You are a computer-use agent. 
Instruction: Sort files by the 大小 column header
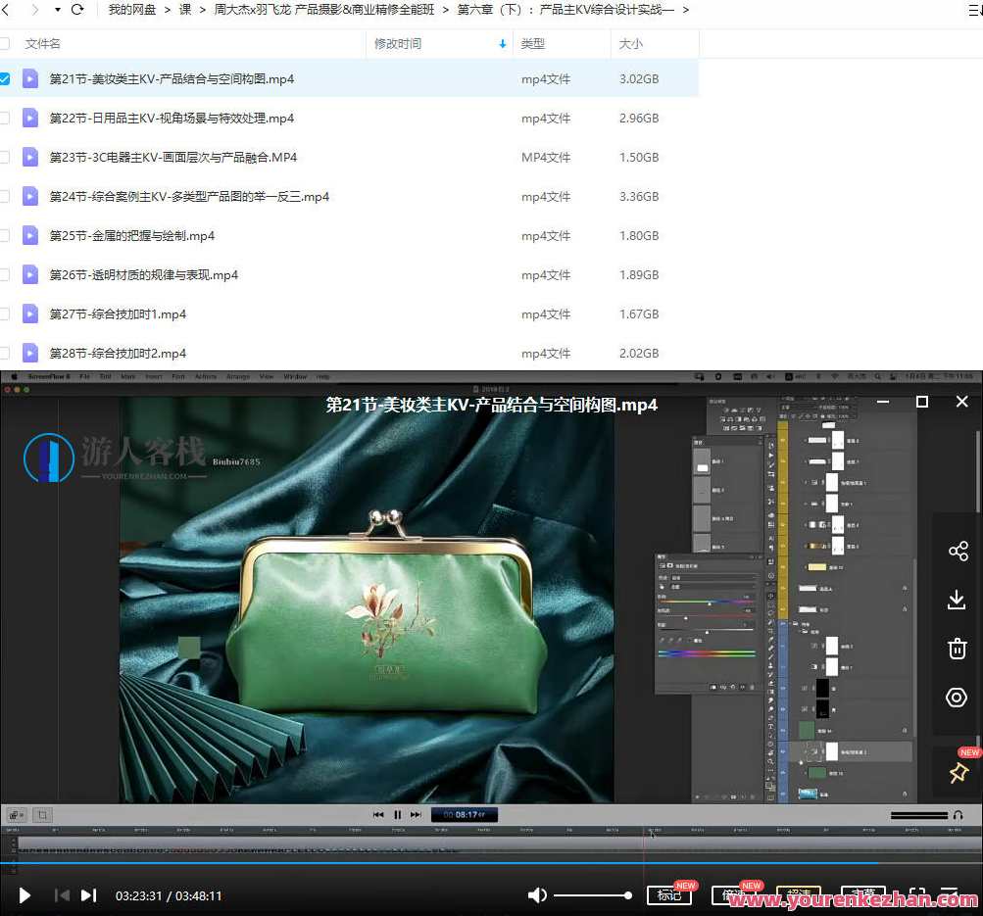click(631, 44)
